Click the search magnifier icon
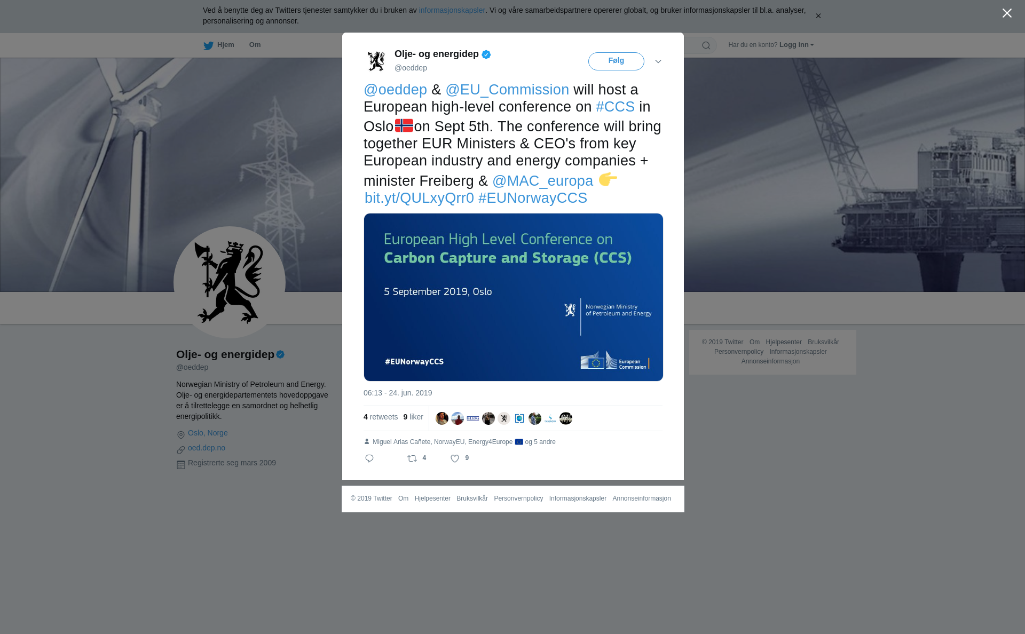This screenshot has width=1025, height=634. pyautogui.click(x=706, y=45)
